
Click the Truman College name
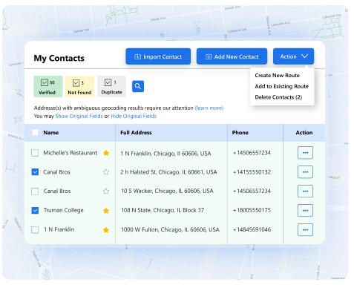point(64,210)
